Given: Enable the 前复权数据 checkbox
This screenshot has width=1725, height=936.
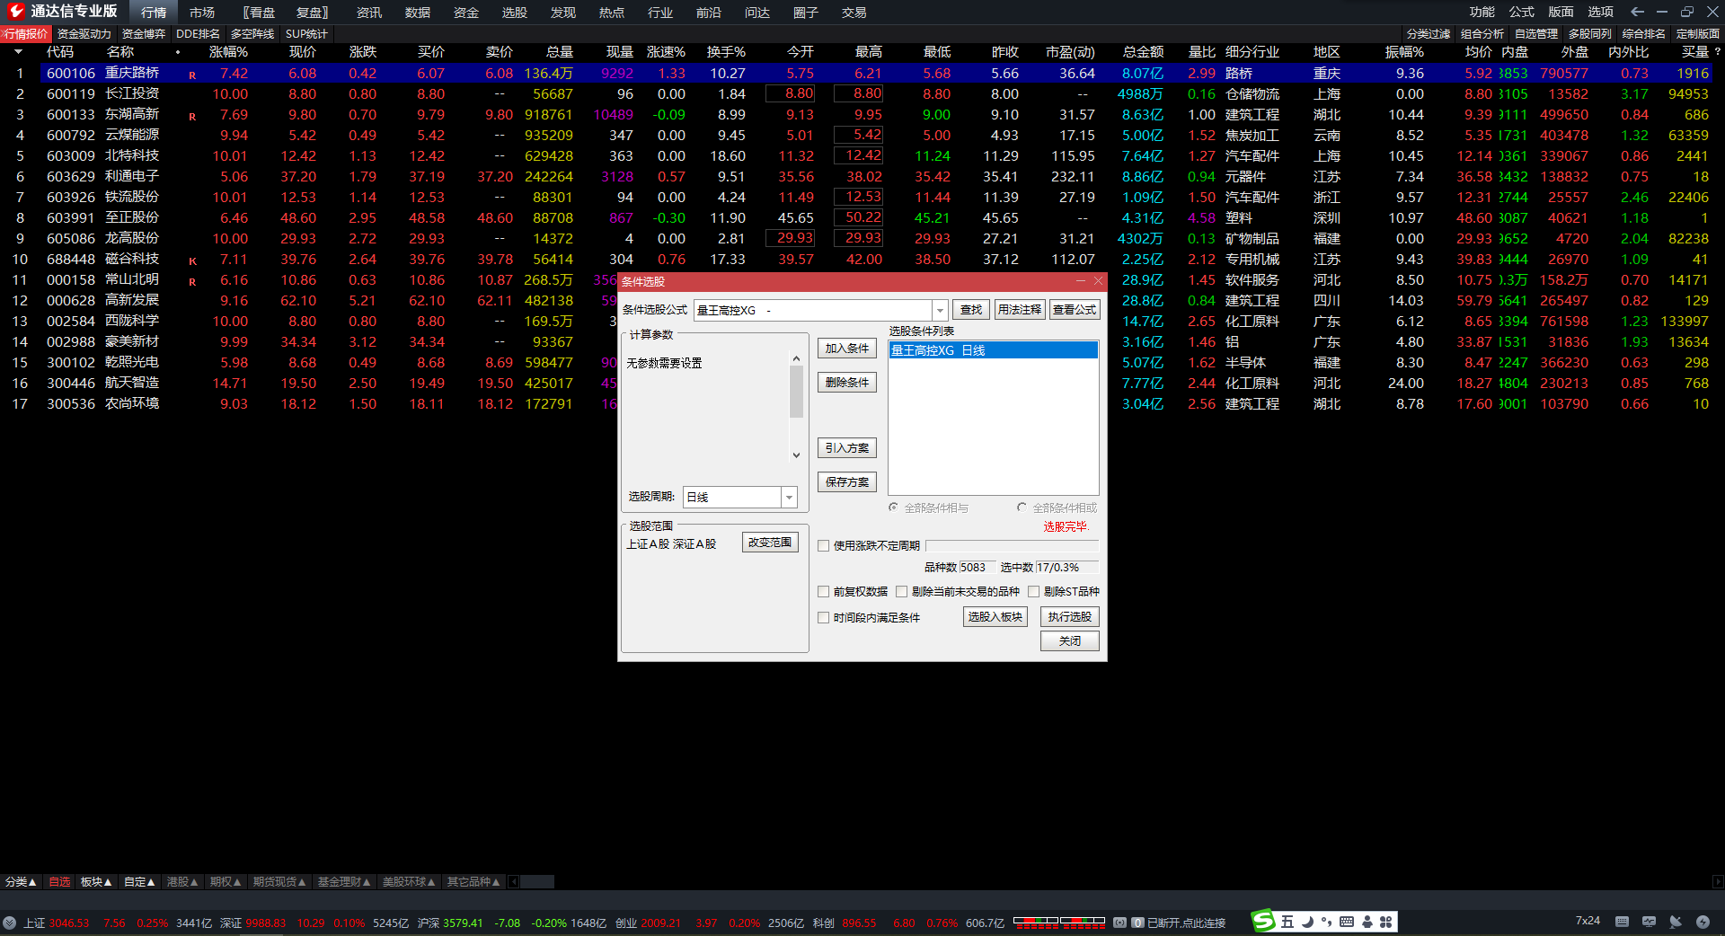Looking at the screenshot, I should (823, 592).
